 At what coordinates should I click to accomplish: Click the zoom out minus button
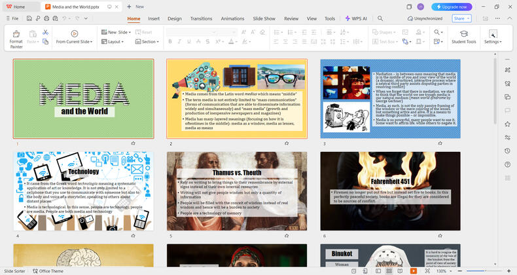coord(460,271)
